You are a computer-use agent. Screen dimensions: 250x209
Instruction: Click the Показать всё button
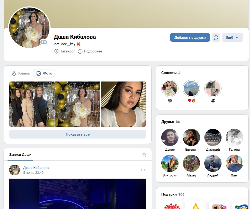(78, 134)
